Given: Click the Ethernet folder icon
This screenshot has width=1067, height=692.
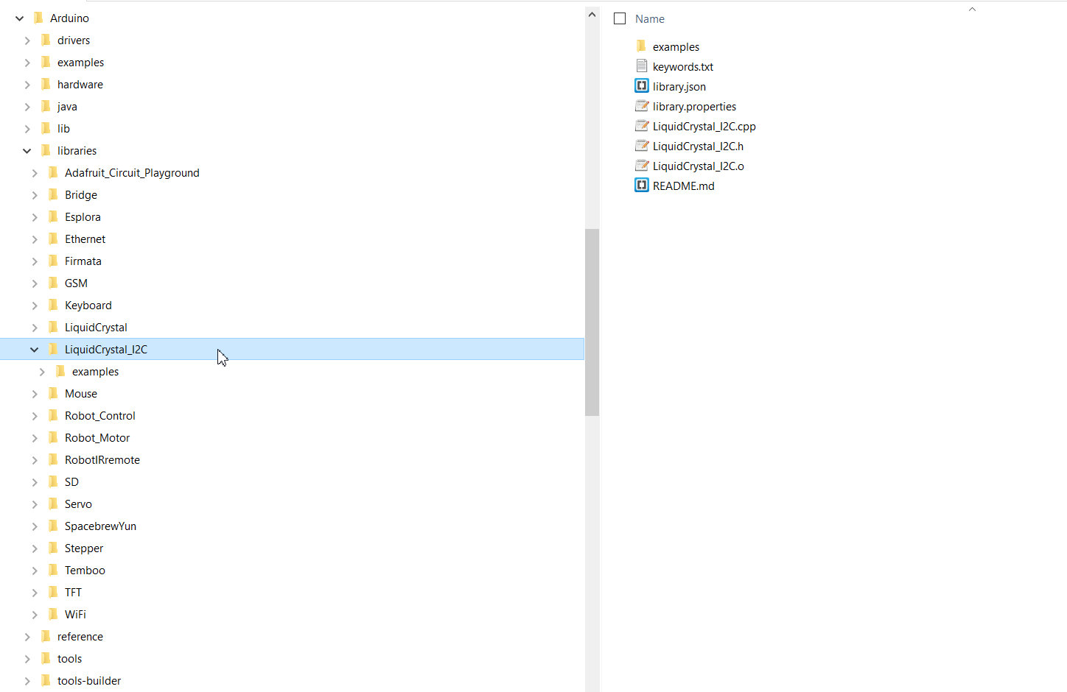Looking at the screenshot, I should [53, 239].
